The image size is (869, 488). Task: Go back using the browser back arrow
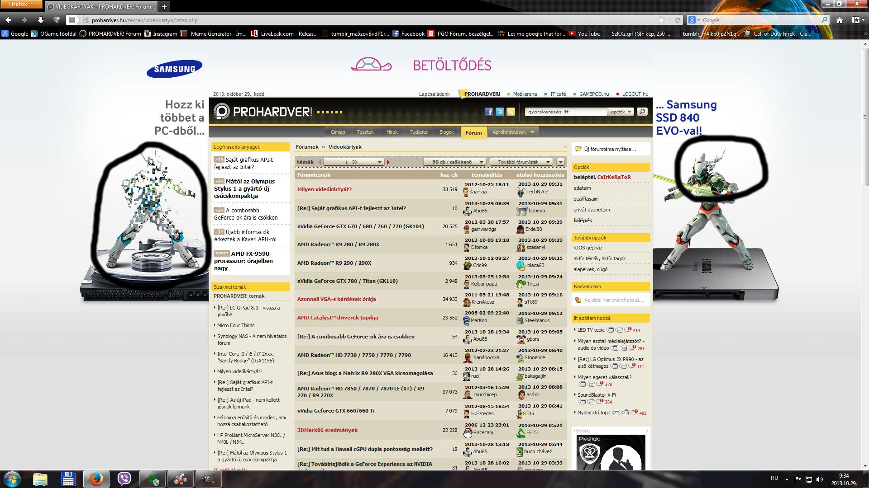point(9,20)
